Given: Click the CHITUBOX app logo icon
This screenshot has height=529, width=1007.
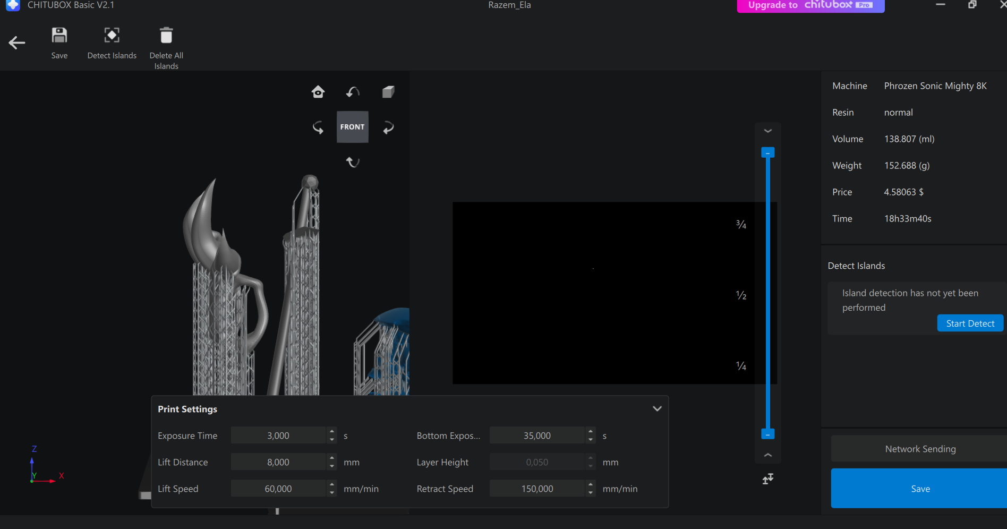Looking at the screenshot, I should coord(13,5).
